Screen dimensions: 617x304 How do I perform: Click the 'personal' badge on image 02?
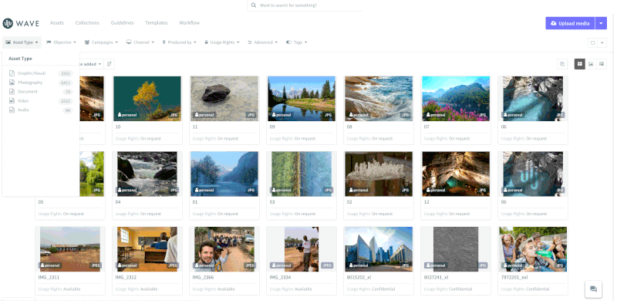pyautogui.click(x=359, y=191)
